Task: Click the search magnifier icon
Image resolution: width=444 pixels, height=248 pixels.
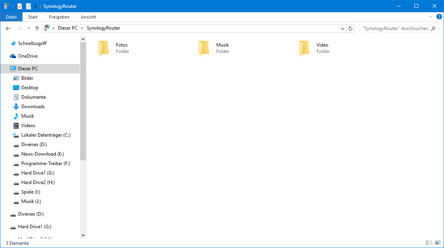Action: pos(433,28)
